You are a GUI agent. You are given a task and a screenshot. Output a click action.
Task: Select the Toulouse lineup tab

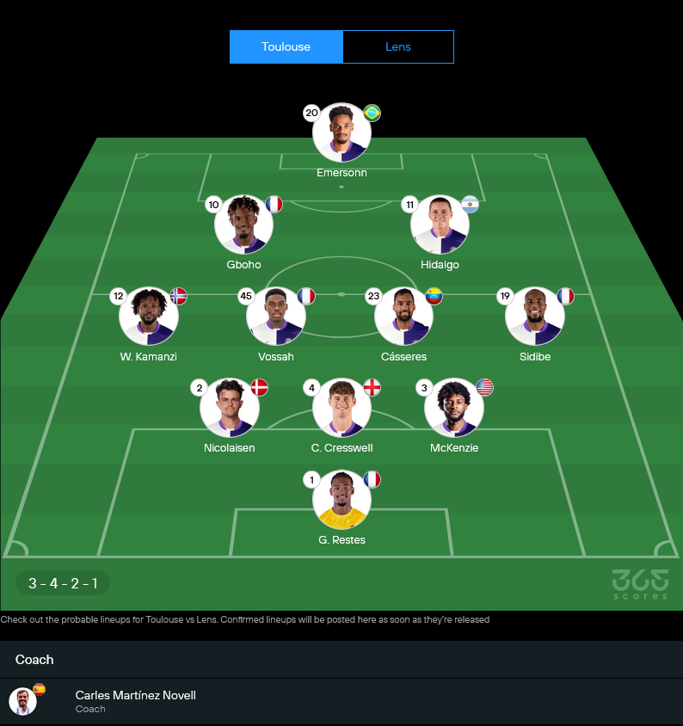286,46
